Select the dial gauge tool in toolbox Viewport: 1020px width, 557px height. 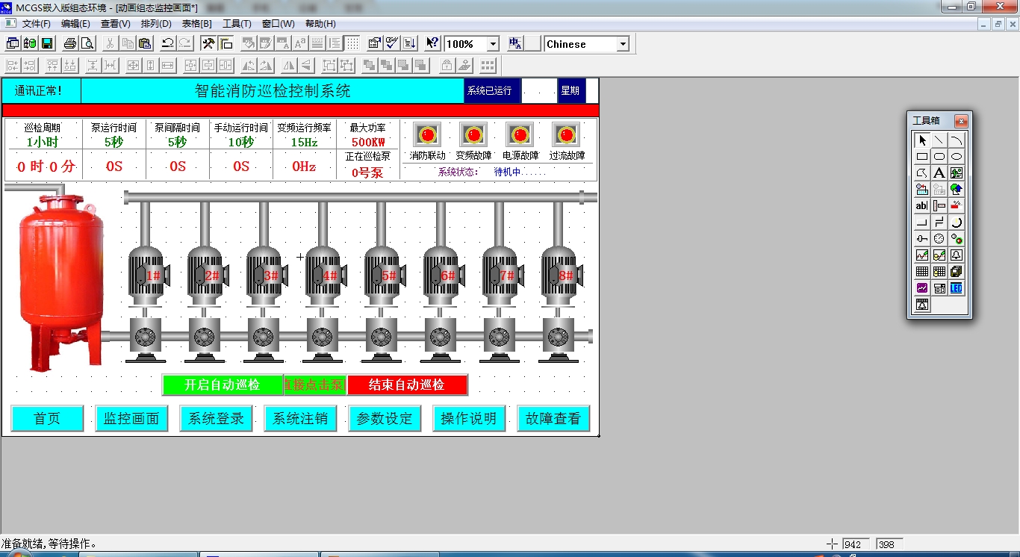[939, 239]
